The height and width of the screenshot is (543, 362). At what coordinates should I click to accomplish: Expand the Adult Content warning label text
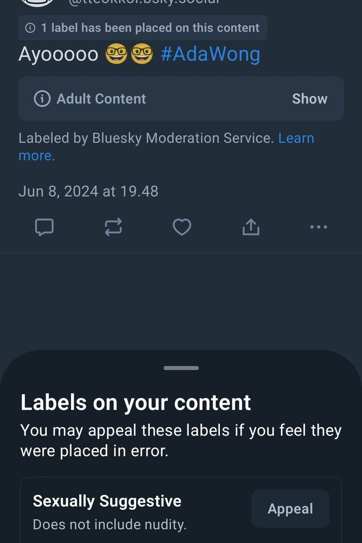click(101, 99)
